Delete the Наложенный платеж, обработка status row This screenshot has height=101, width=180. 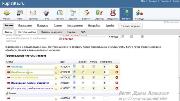coord(117,83)
